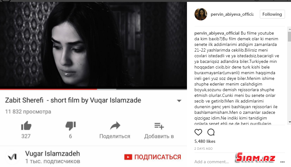Expand the video description dropdown arrow
Viewport: 291px width, 167px height.
click(x=179, y=101)
